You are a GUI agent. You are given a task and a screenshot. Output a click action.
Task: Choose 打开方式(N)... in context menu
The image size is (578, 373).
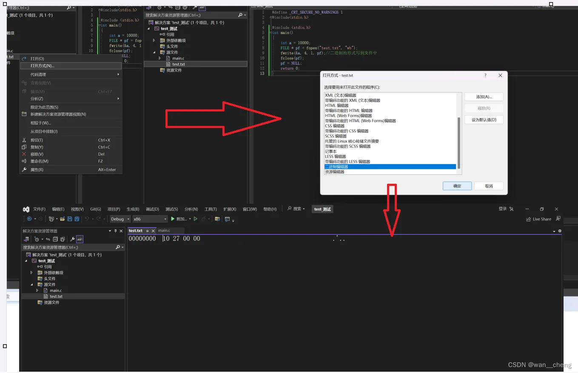coord(71,66)
